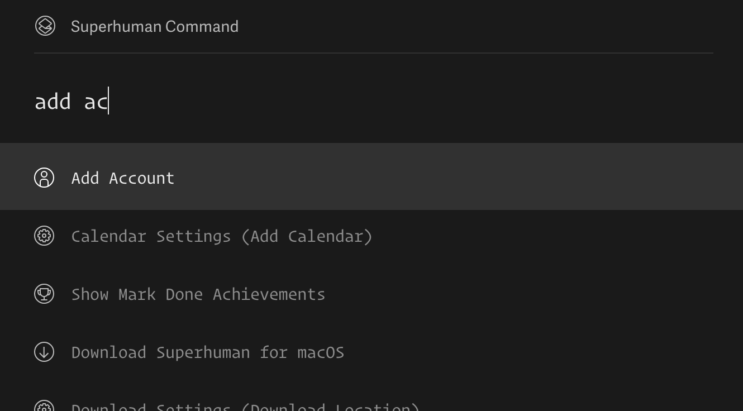Click the gear icon beside Download Settings
This screenshot has height=411, width=743.
pos(44,406)
